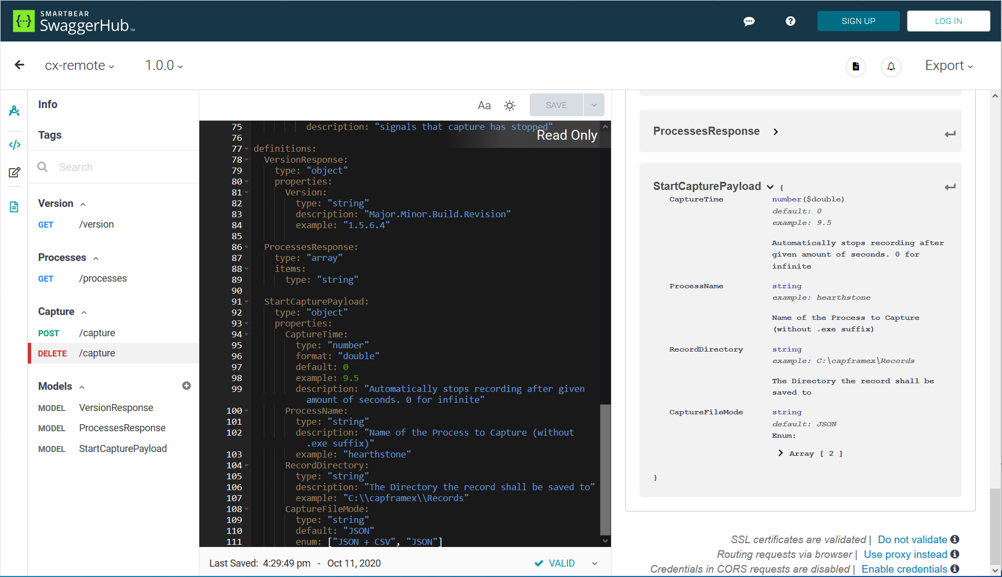Screen dimensions: 1002x577
Task: Click the LOG IN button
Action: (948, 21)
